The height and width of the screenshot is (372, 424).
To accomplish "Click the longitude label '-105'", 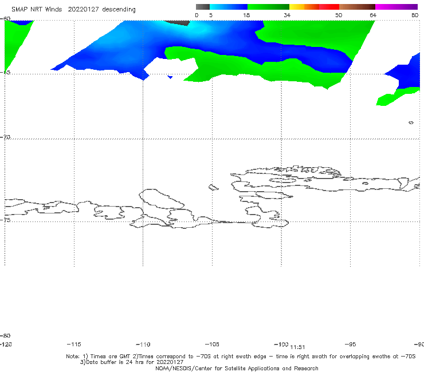I will pyautogui.click(x=212, y=344).
